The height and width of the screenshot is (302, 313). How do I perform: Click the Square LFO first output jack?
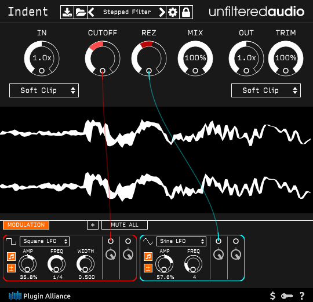click(111, 241)
